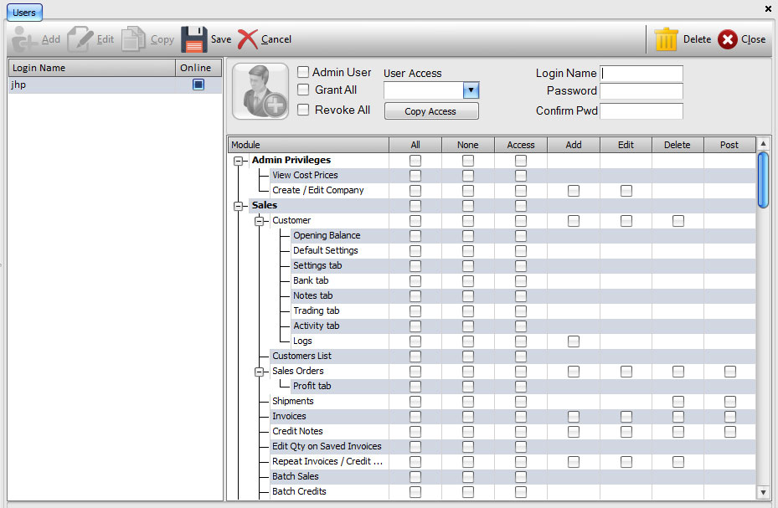This screenshot has height=508, width=778.
Task: Click the Copy Access button
Action: (x=431, y=111)
